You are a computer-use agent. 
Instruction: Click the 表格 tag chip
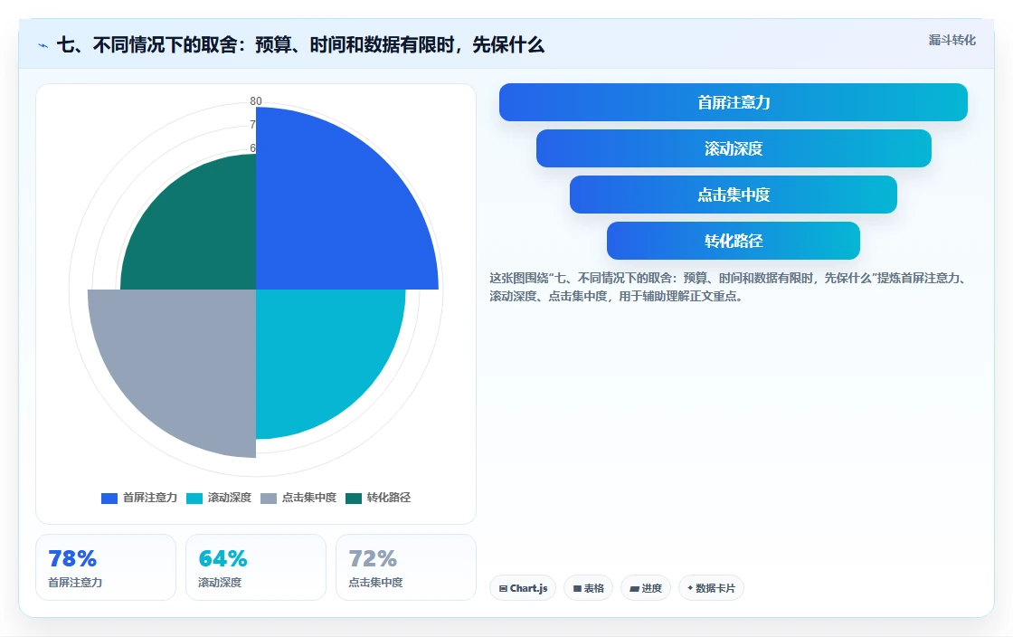pos(588,588)
